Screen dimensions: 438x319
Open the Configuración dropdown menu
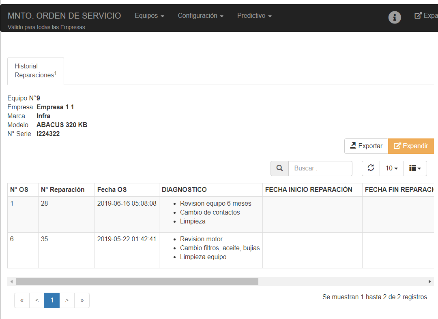(x=200, y=16)
